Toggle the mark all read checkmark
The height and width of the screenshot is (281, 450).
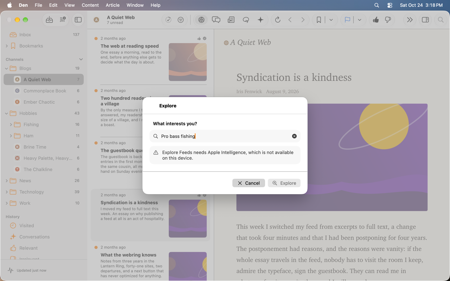tap(168, 20)
